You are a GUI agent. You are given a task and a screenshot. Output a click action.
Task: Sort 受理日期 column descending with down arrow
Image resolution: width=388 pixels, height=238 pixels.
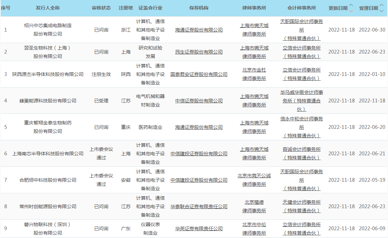click(382, 11)
